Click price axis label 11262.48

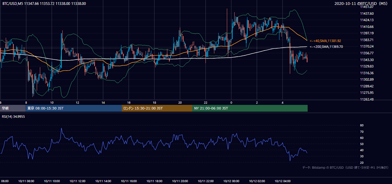coord(367,99)
